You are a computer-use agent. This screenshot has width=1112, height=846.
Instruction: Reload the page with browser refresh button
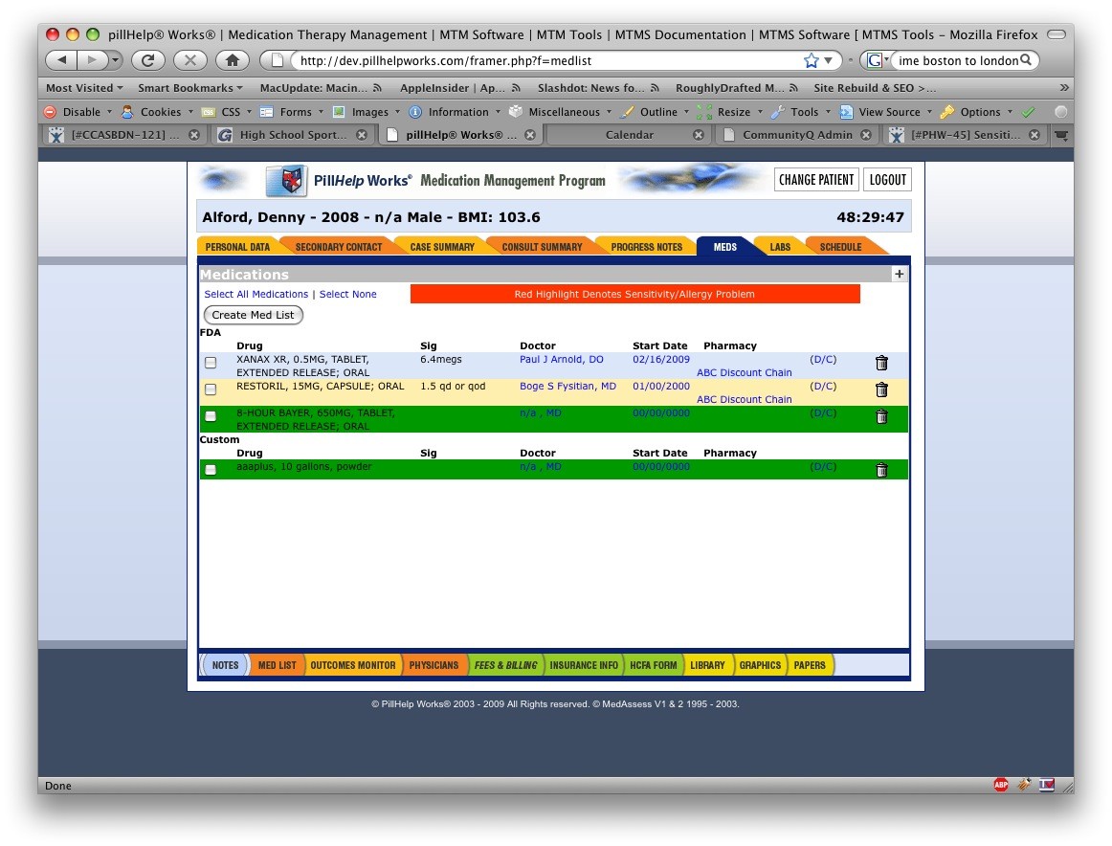pos(147,60)
